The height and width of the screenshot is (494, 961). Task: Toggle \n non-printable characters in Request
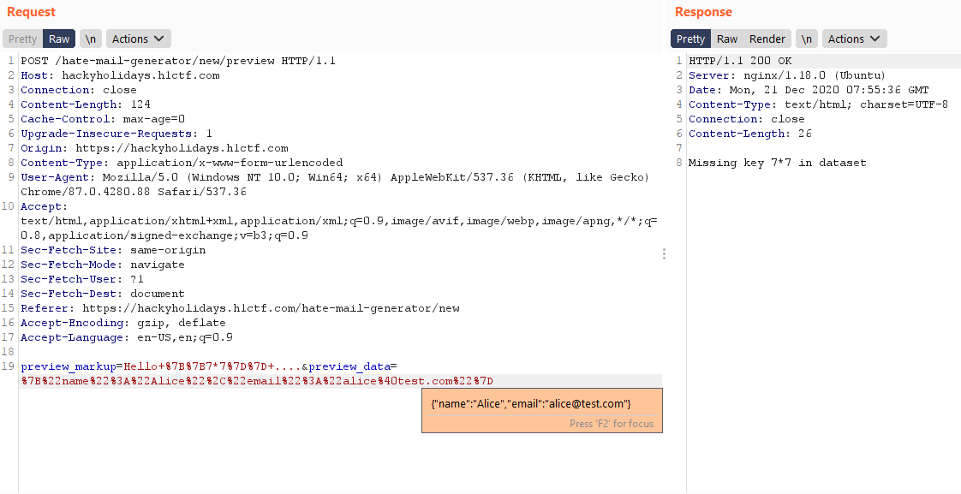click(x=90, y=39)
